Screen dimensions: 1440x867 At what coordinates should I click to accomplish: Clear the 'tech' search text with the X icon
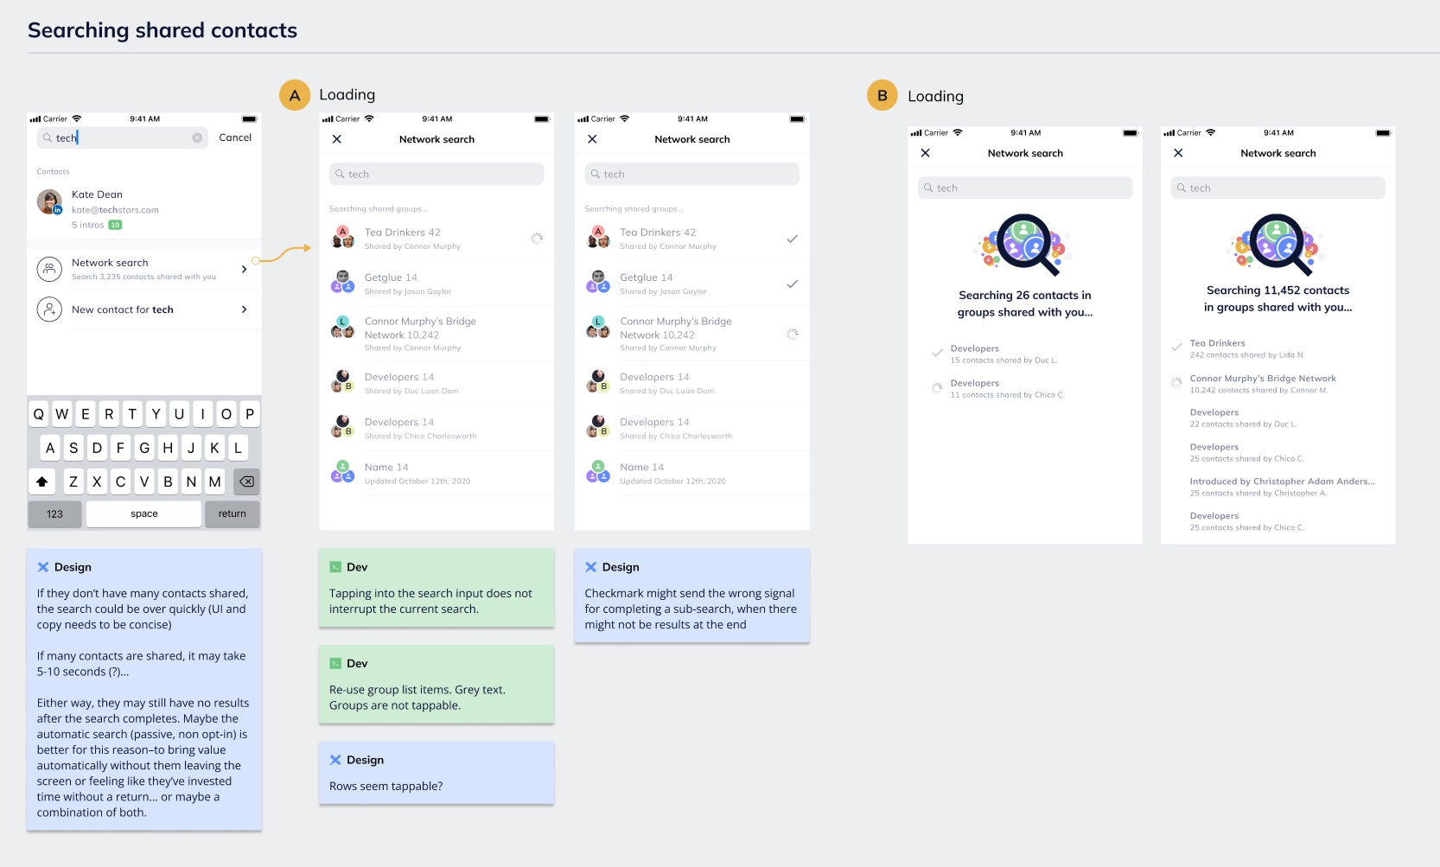pyautogui.click(x=197, y=138)
